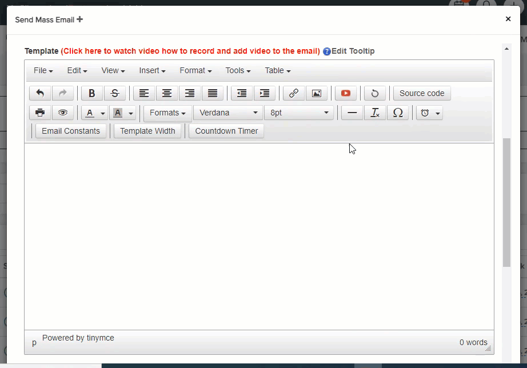Click the Clear formatting icon
This screenshot has width=527, height=368.
(x=375, y=113)
